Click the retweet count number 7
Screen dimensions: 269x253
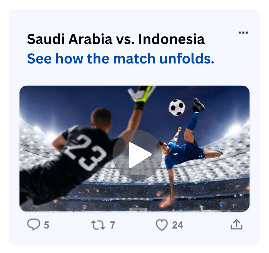click(x=113, y=225)
